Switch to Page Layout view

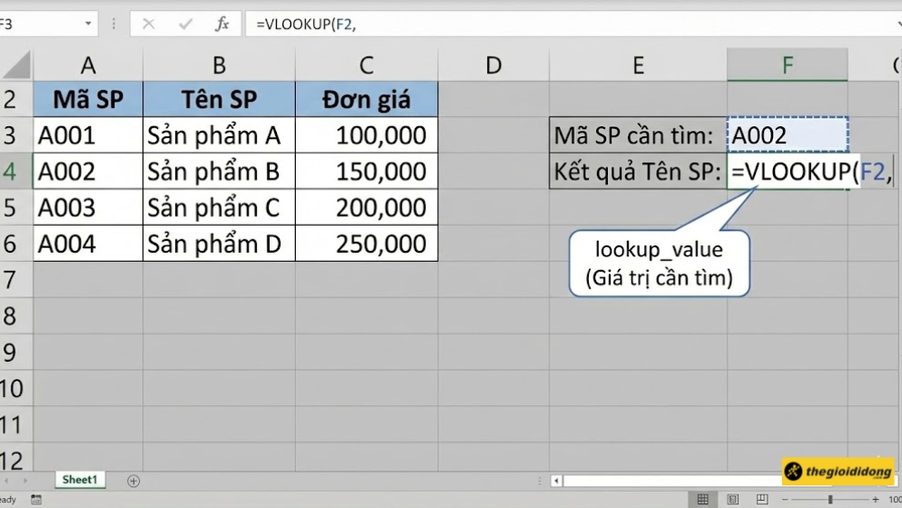[x=732, y=499]
